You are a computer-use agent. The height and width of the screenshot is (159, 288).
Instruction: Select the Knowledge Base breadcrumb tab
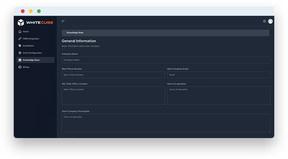(x=75, y=33)
